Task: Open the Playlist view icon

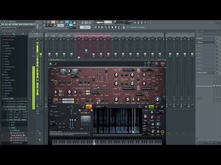Action: click(x=95, y=27)
